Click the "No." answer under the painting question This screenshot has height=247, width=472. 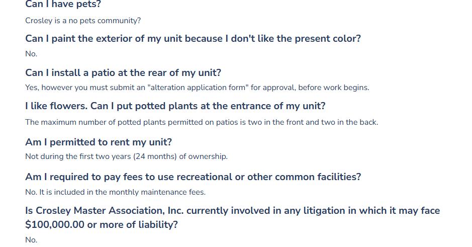coord(31,54)
